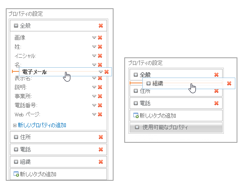Delete the 画像 property with red X
Viewport: 244px width, 189px height.
100,38
